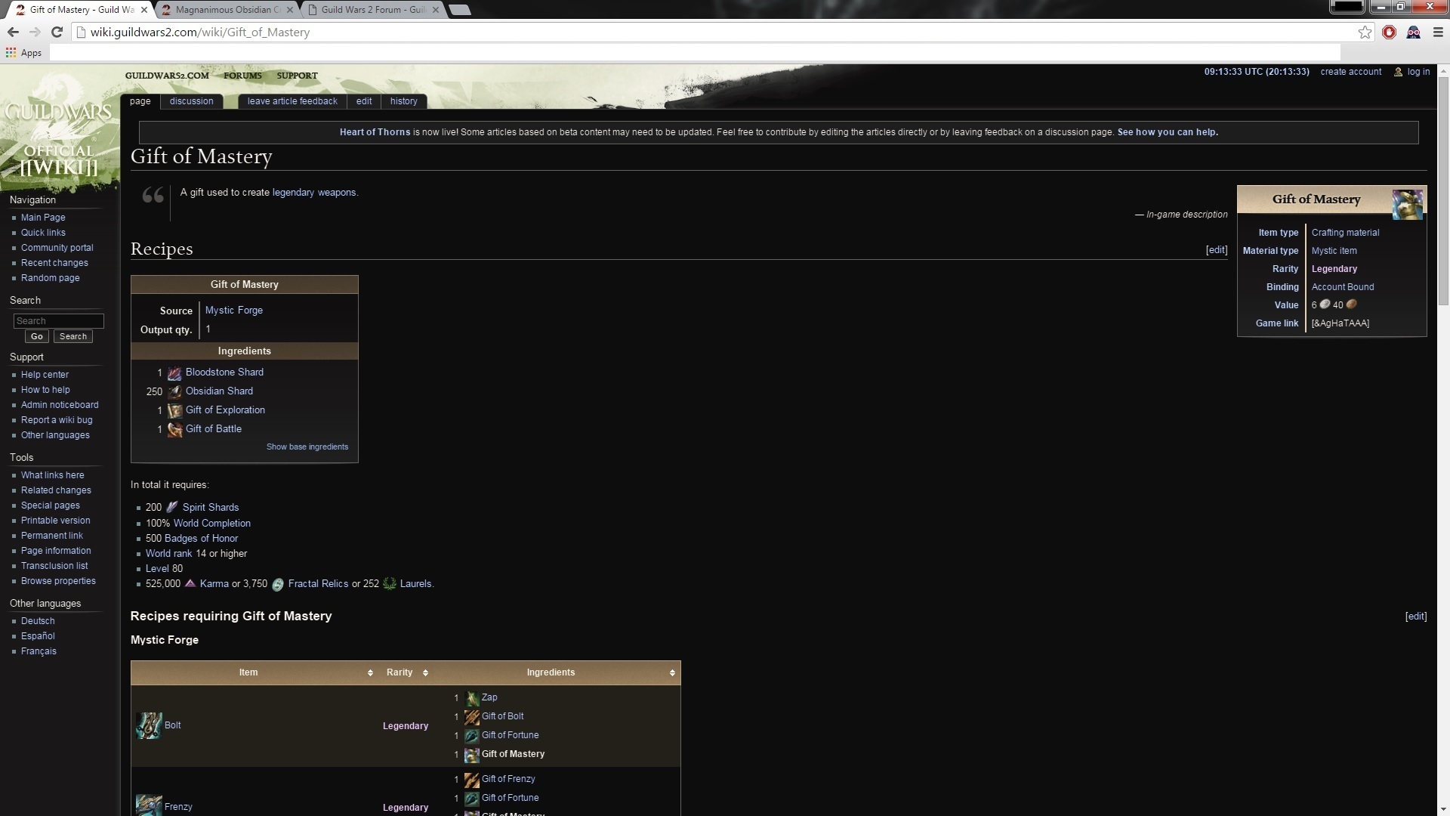Image resolution: width=1450 pixels, height=816 pixels.
Task: Open the Apps shortcut in bookmarks bar
Action: tap(23, 53)
